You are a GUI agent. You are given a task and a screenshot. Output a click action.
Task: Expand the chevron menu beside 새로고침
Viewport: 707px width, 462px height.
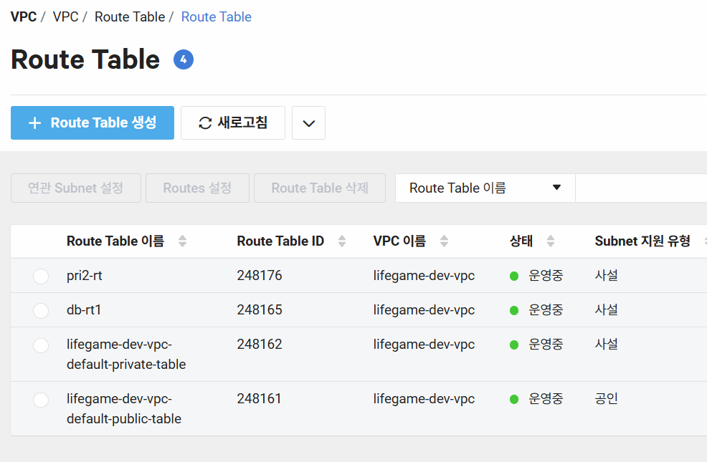[x=308, y=123]
